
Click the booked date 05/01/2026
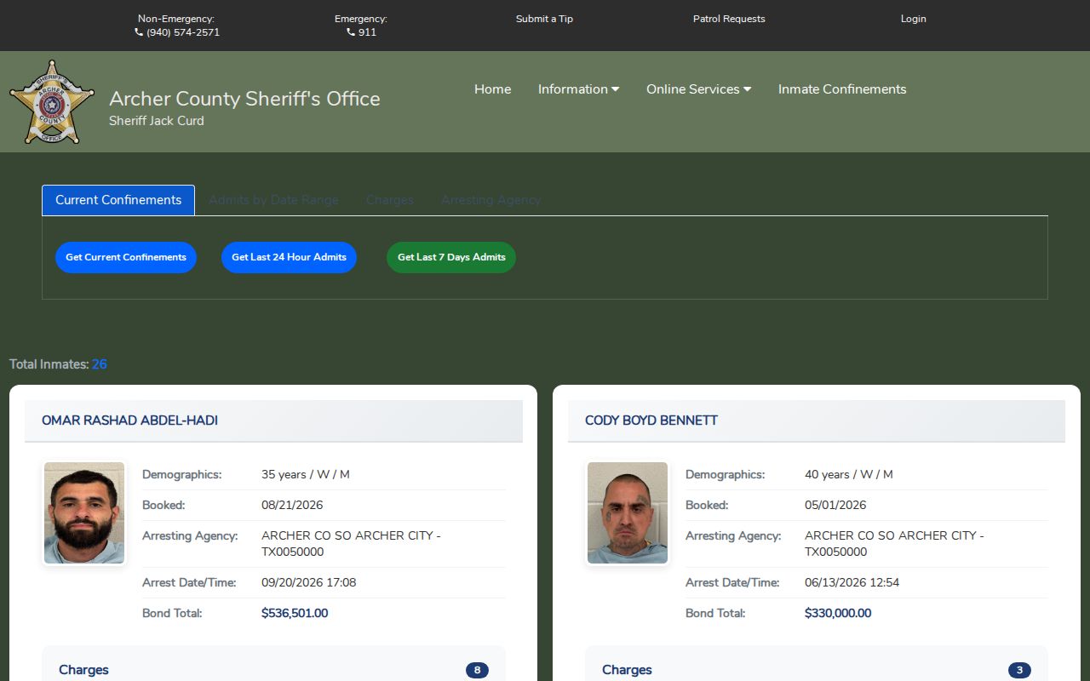click(835, 506)
